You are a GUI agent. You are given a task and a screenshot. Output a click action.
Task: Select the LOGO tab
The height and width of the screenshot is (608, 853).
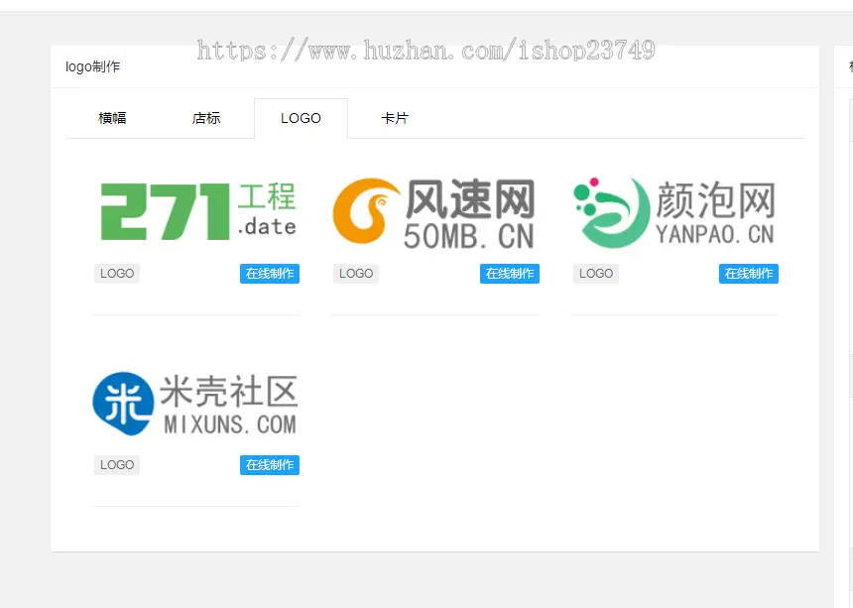[x=301, y=118]
